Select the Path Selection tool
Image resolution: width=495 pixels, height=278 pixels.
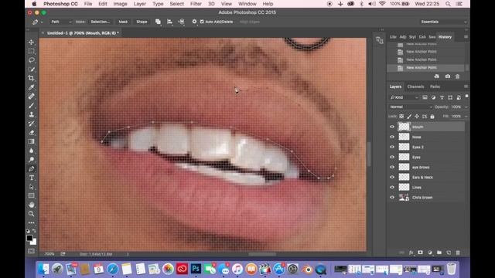[31, 187]
